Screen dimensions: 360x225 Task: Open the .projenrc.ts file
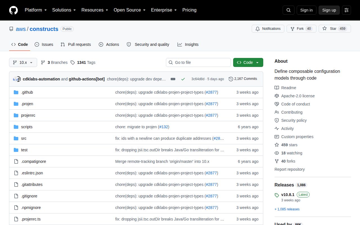pyautogui.click(x=31, y=219)
